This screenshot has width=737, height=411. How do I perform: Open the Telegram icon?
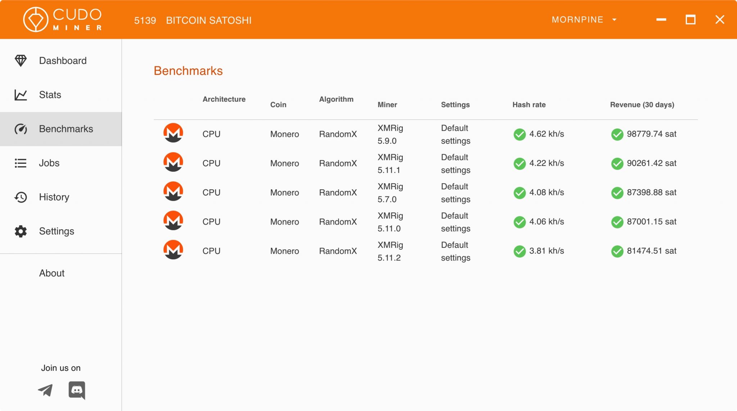tap(45, 390)
